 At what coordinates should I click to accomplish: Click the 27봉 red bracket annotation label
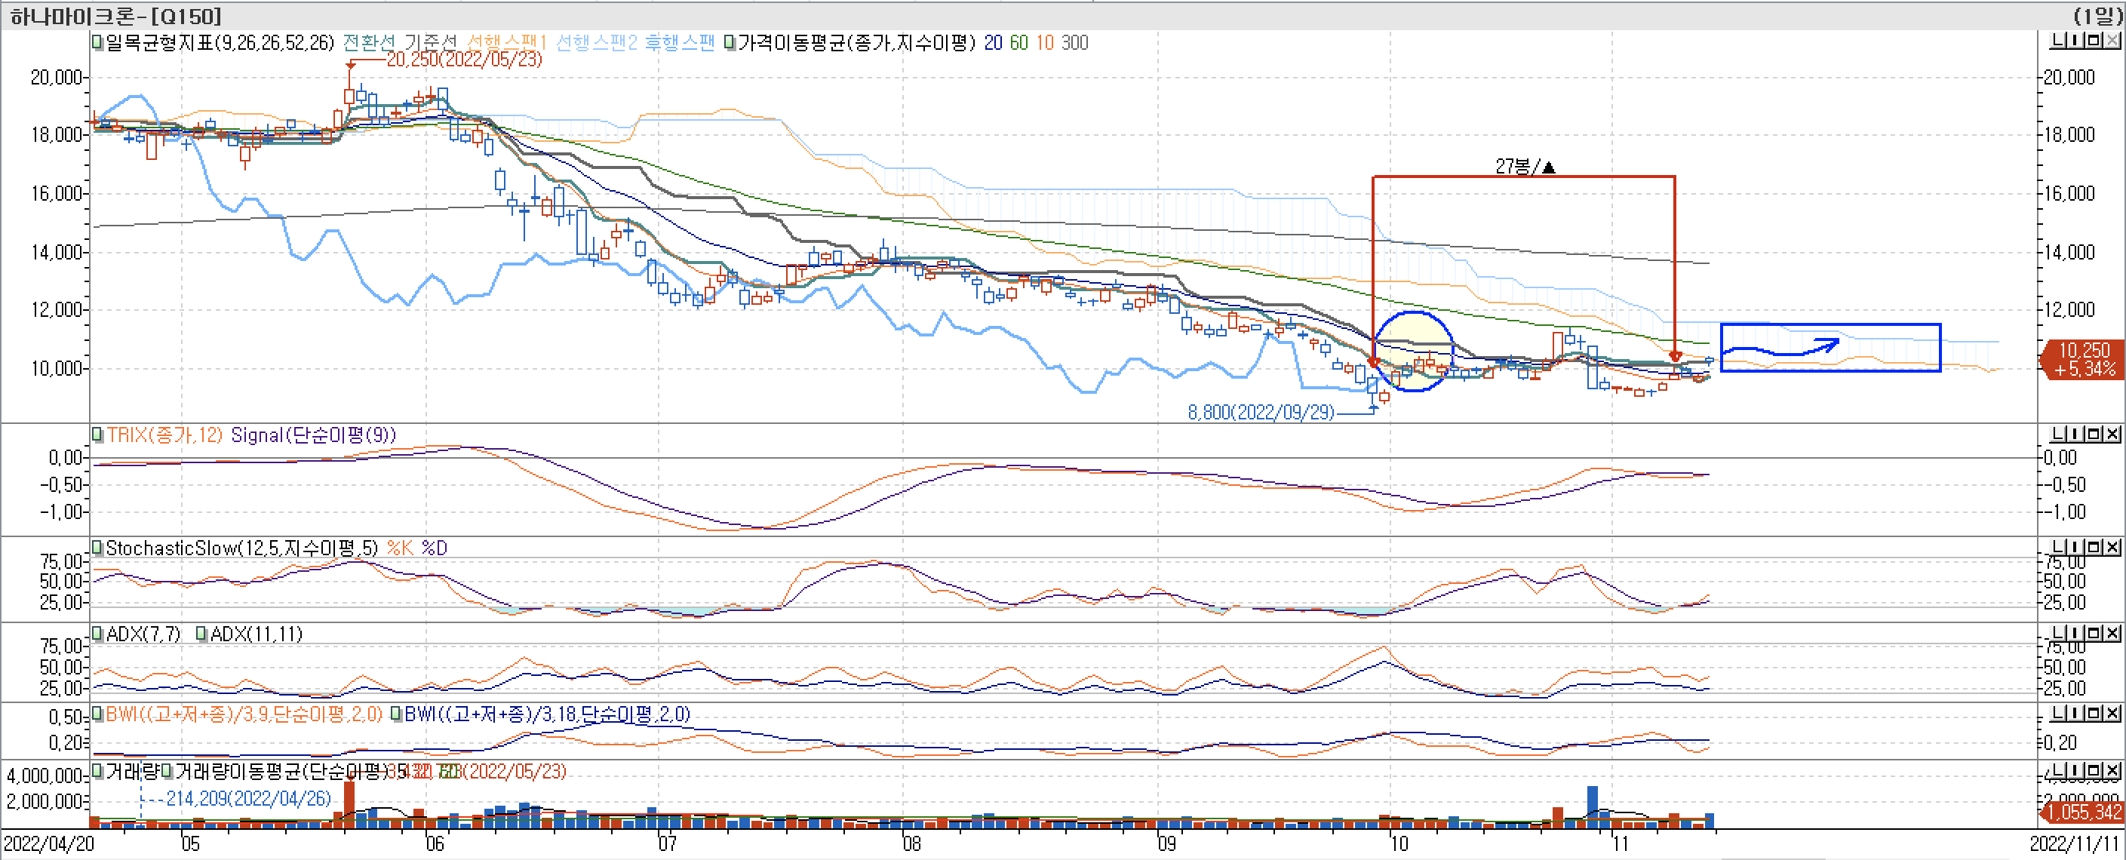pos(1523,167)
